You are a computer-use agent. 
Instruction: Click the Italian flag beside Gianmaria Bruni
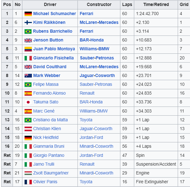click(x=28, y=146)
